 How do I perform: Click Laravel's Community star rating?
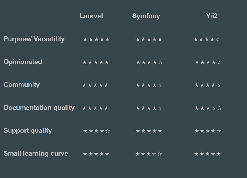point(95,85)
